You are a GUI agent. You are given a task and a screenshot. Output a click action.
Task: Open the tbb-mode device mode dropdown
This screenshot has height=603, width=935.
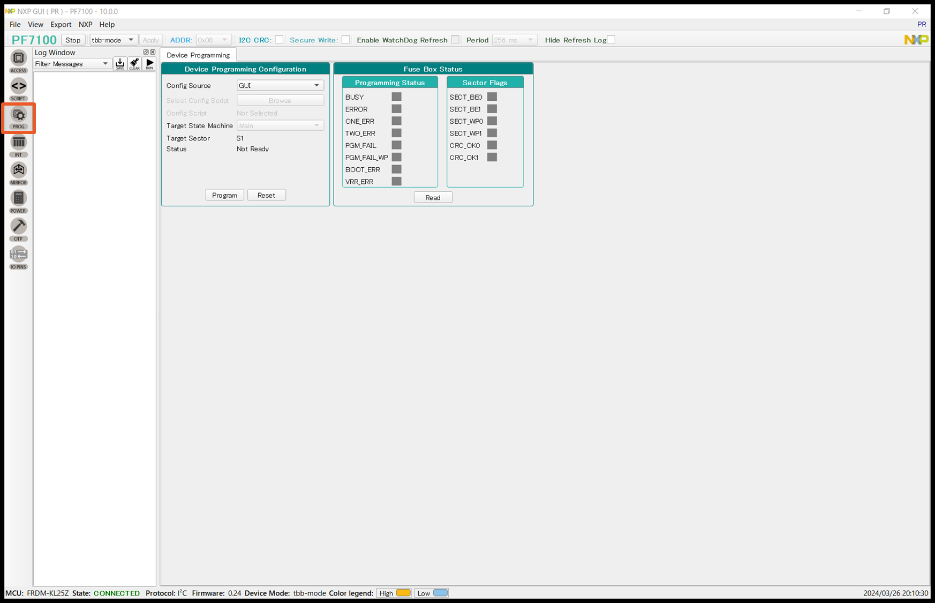(113, 40)
